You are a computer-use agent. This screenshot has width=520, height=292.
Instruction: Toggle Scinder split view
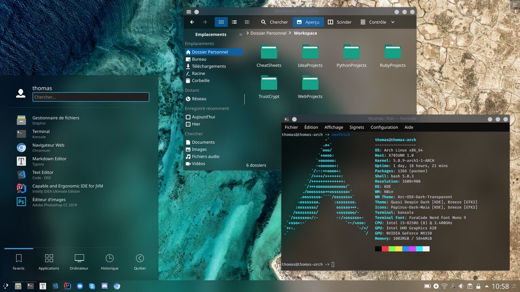click(340, 22)
